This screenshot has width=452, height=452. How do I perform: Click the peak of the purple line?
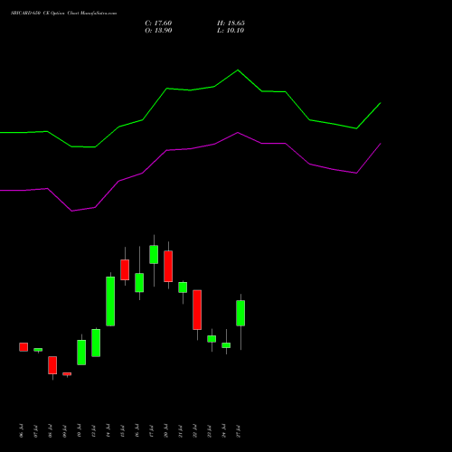[238, 133]
